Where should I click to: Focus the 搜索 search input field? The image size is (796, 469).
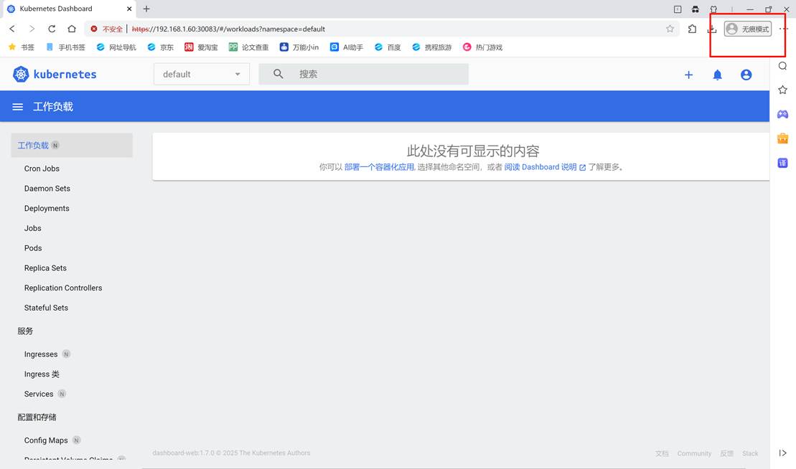coord(363,74)
